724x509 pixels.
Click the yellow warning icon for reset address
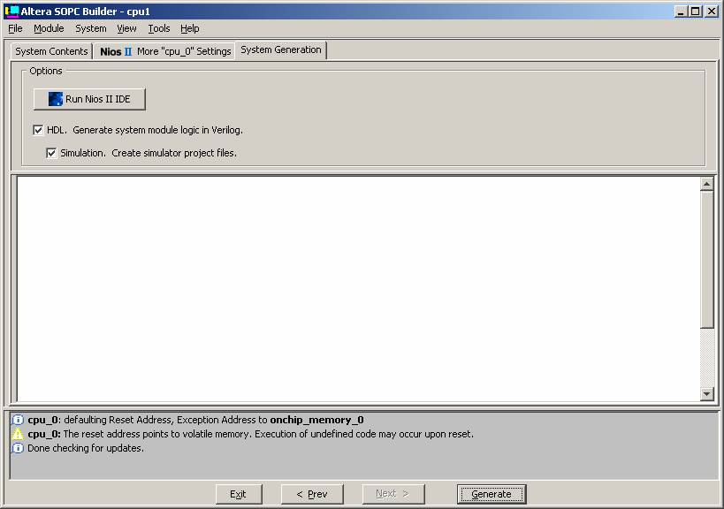[18, 434]
